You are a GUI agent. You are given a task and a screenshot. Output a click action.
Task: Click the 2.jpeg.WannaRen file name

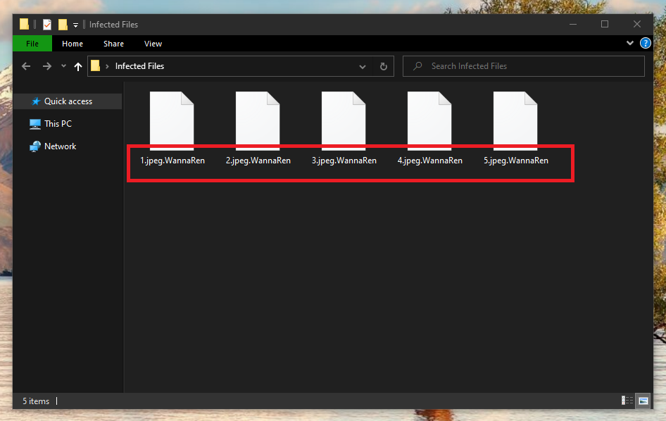[x=258, y=161]
